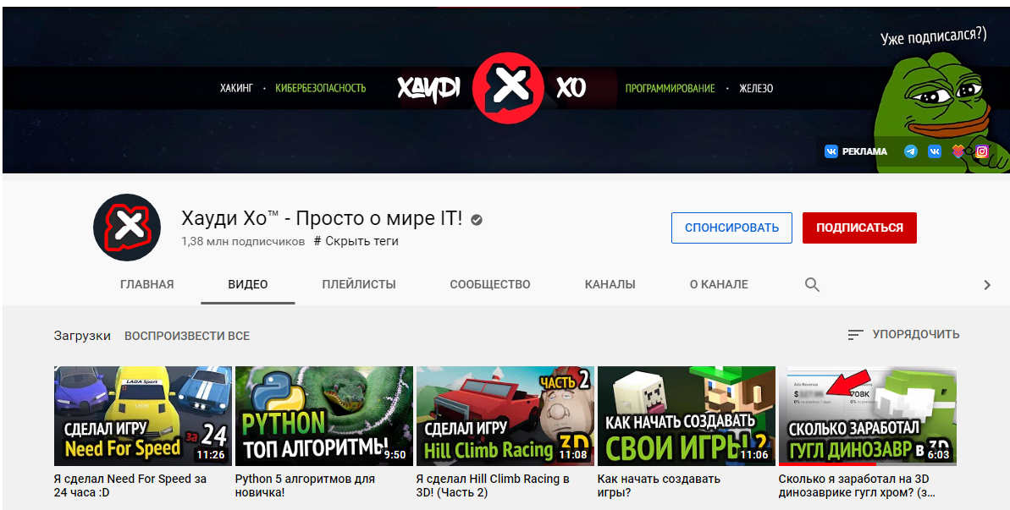1010x510 pixels.
Task: Click title 'Я сделал Hill Climb Racing в 3D! (Часть 2)'
Action: [x=493, y=485]
